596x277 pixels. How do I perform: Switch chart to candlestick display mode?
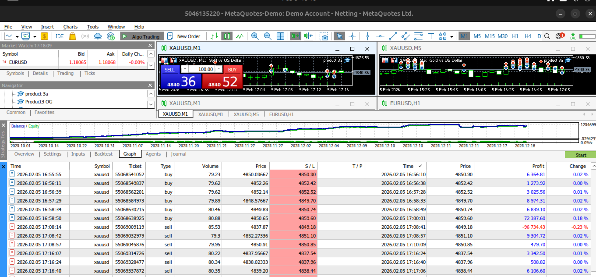pos(227,36)
